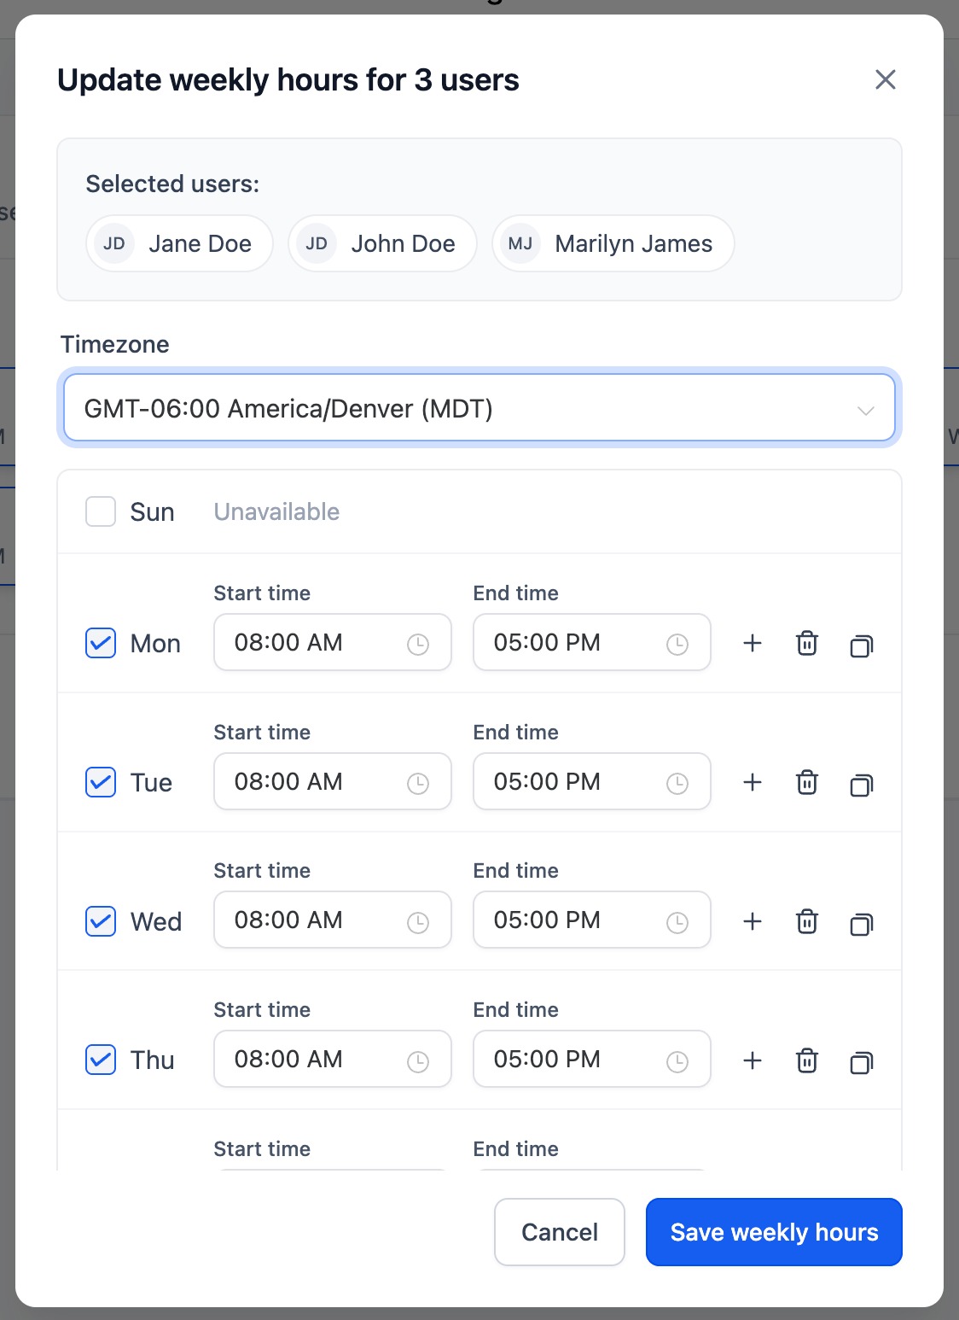Add another time slot for Thu
This screenshot has width=959, height=1320.
click(x=753, y=1060)
